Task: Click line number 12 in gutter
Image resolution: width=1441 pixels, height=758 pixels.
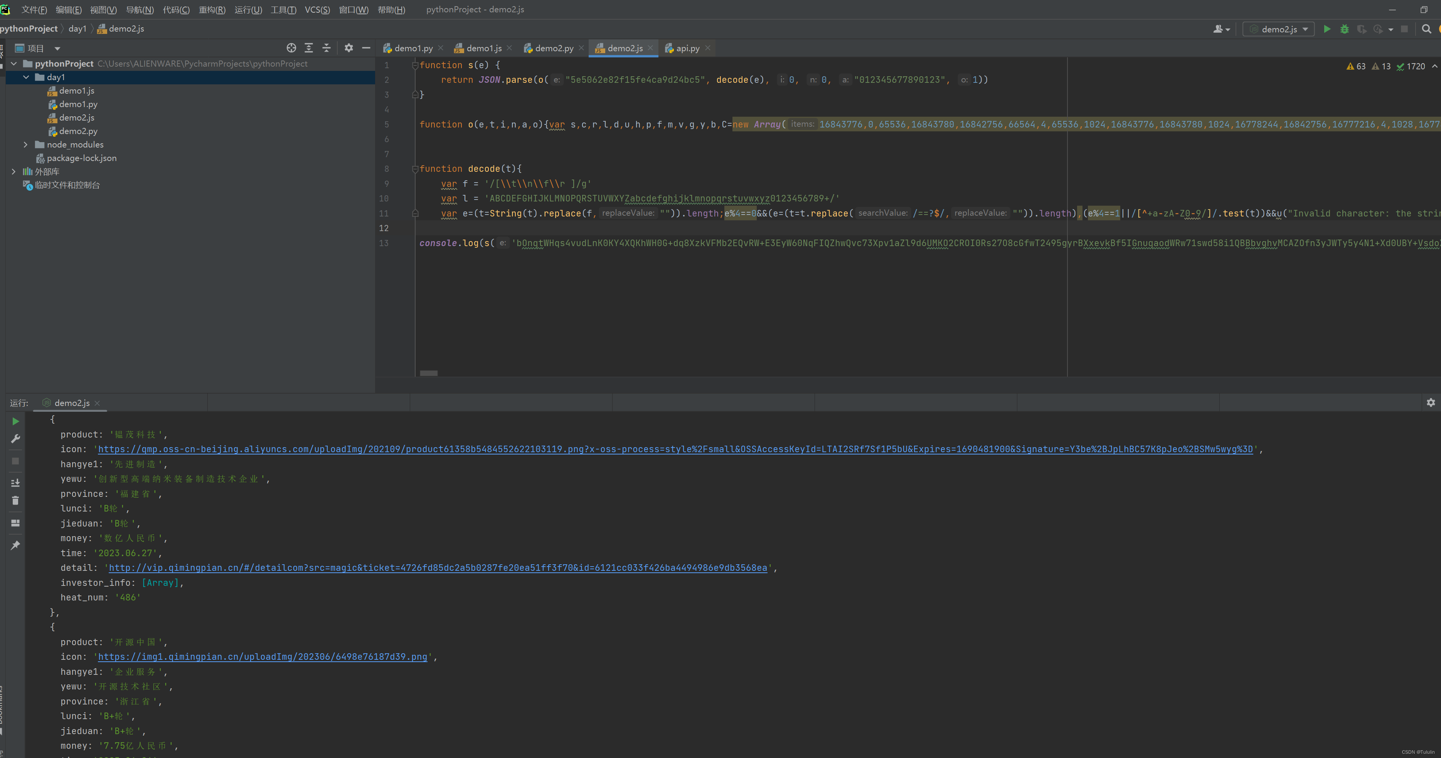Action: click(x=384, y=228)
